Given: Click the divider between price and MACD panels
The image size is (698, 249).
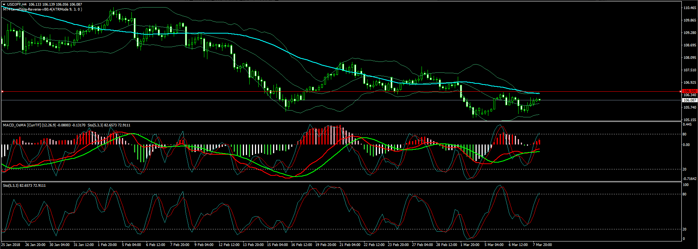Looking at the screenshot, I should [340, 121].
